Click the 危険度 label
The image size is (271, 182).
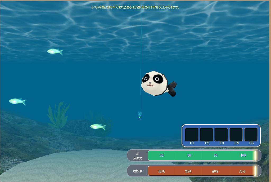coord(138,171)
